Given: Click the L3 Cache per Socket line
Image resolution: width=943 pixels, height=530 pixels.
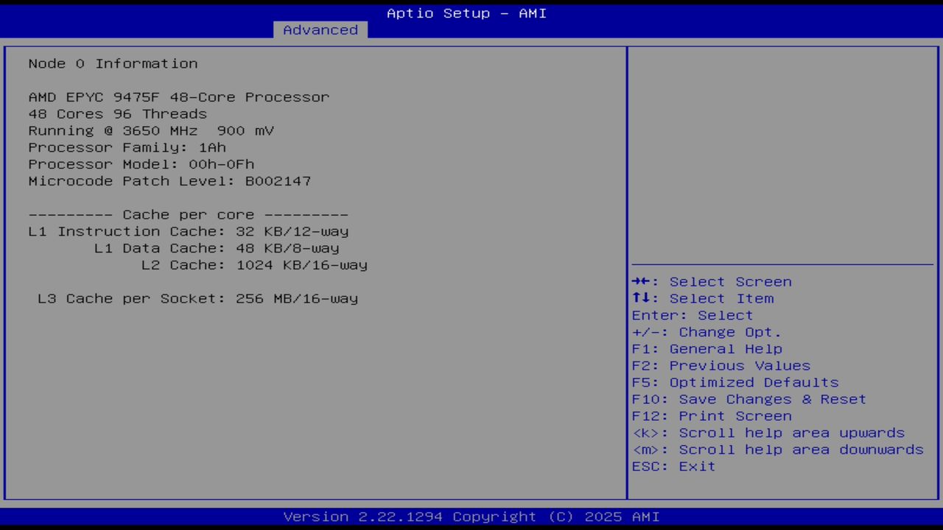Looking at the screenshot, I should [x=197, y=298].
